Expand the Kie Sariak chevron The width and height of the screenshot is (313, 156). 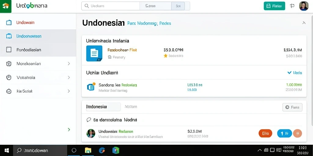[69, 91]
